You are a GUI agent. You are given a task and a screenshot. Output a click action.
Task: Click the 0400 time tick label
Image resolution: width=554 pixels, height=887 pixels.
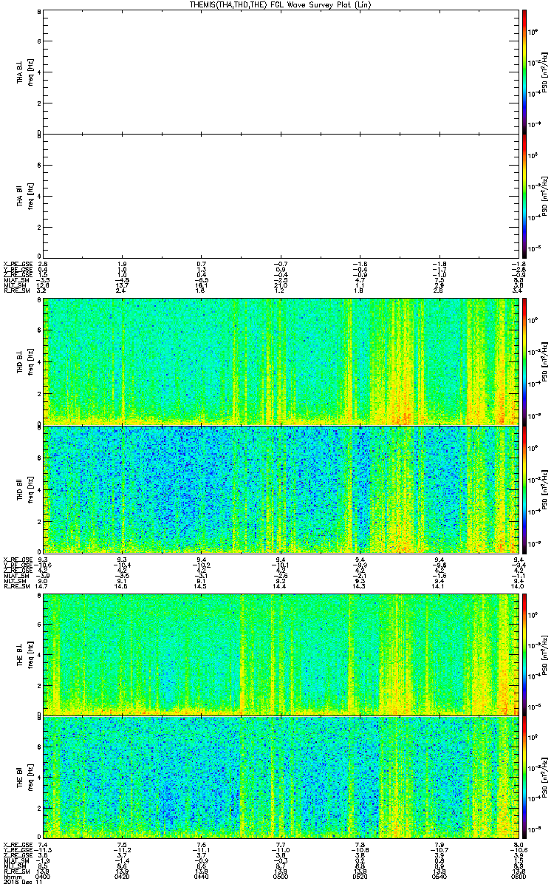click(44, 875)
